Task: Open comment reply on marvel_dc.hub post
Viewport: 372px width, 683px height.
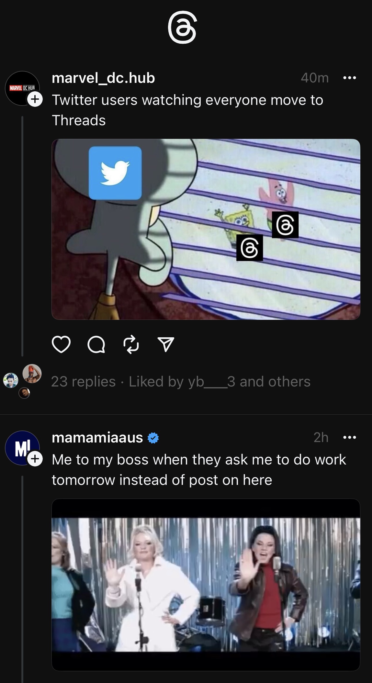Action: pos(96,344)
